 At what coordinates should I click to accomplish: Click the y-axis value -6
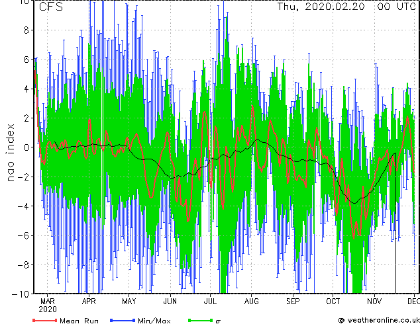point(23,235)
